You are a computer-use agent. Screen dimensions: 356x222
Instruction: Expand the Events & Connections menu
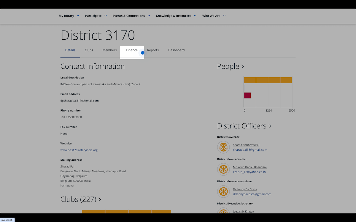(131, 16)
